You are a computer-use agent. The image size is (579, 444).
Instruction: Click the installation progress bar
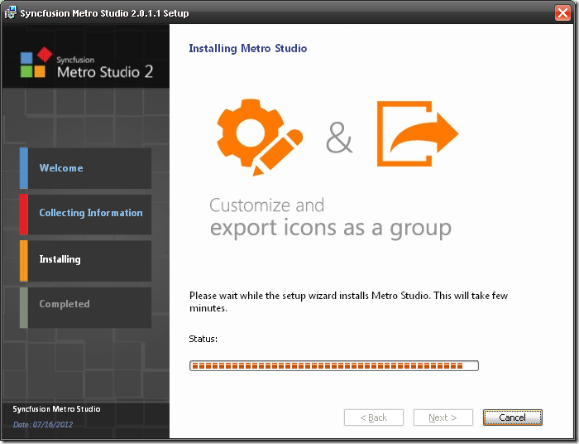[334, 365]
